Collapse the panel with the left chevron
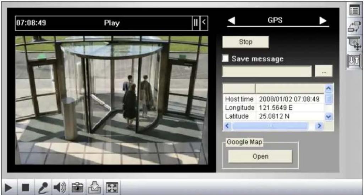The width and height of the screenshot is (364, 195). [204, 23]
